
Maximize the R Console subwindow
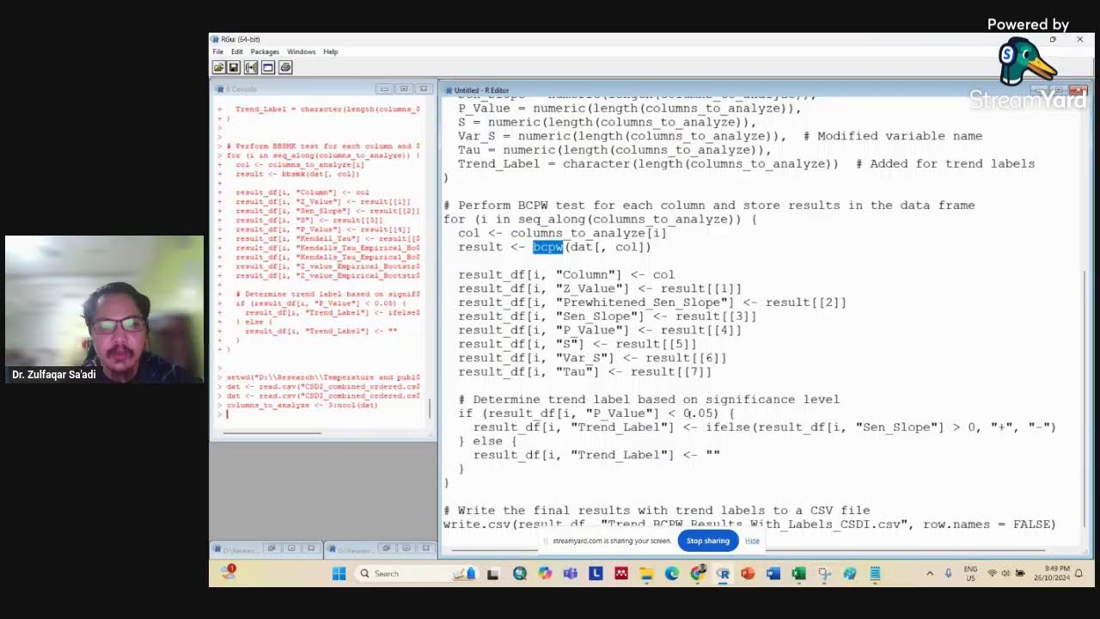point(403,89)
